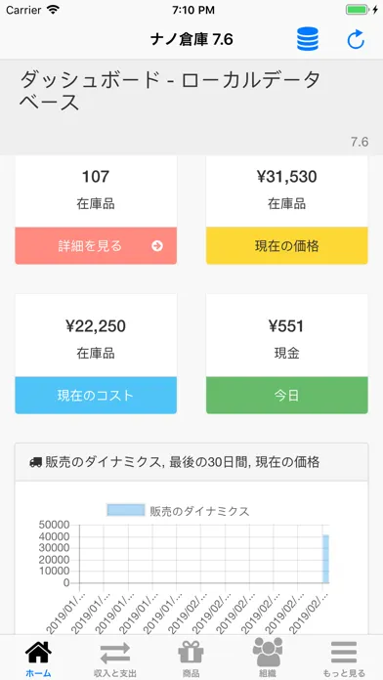The image size is (383, 680).
Task: Tap the blue 現在のコスト button
Action: point(96,395)
